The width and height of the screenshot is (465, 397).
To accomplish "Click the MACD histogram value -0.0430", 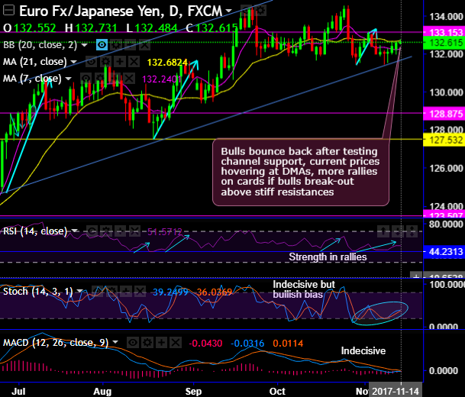I will pyautogui.click(x=205, y=344).
